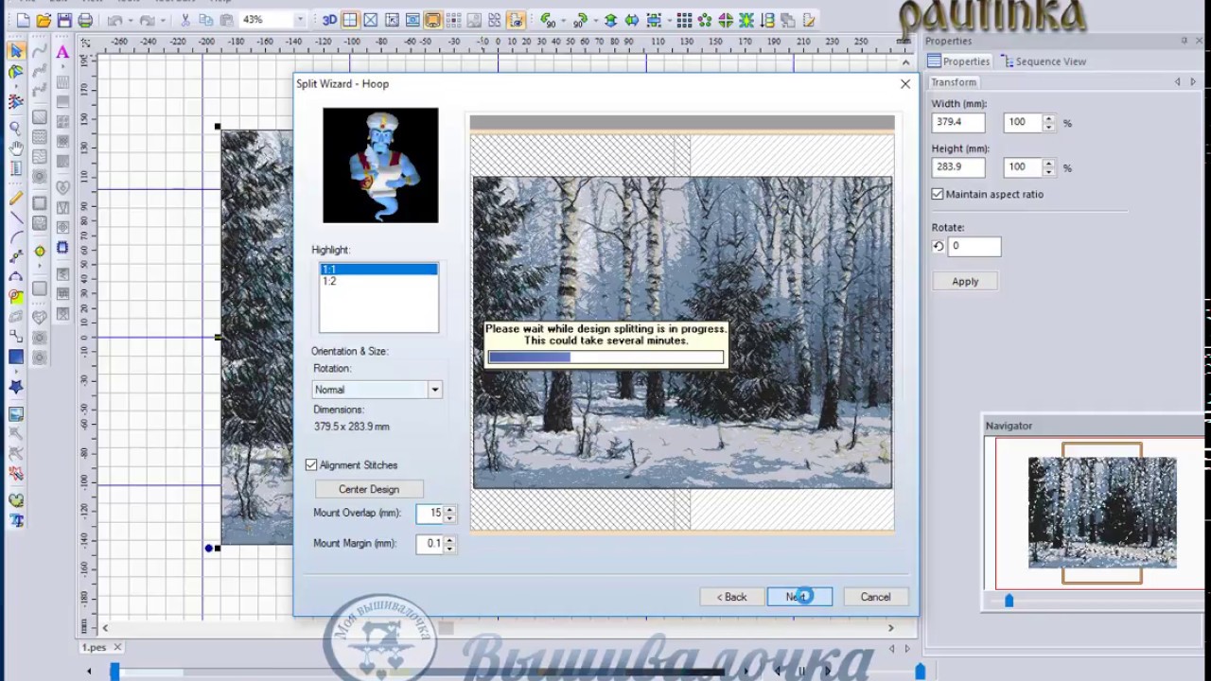This screenshot has height=681, width=1211.
Task: Close the 1.pes tab with its X
Action: tap(117, 648)
